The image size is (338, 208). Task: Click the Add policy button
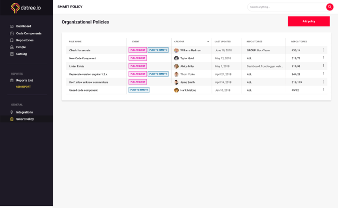[x=309, y=21]
